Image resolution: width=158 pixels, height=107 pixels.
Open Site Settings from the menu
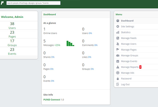click(x=127, y=26)
